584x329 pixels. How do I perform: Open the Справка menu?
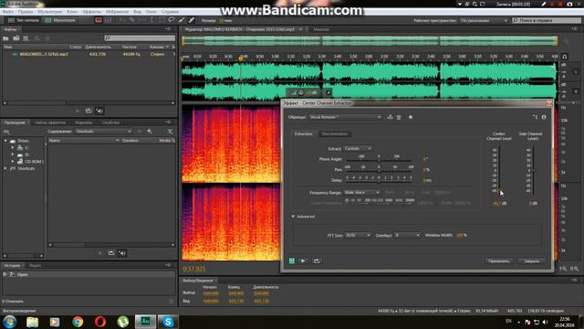(x=171, y=12)
